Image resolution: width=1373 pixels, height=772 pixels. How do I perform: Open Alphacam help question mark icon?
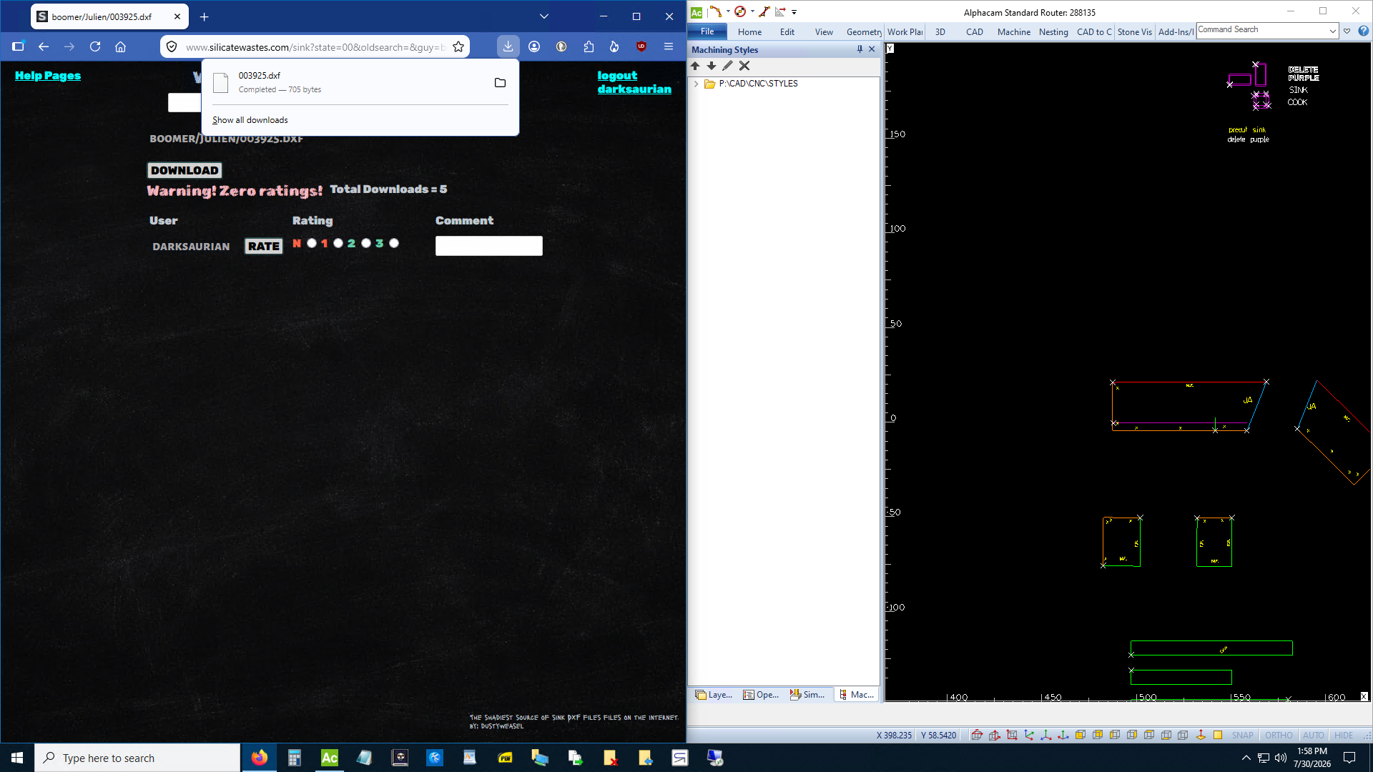tap(1364, 31)
